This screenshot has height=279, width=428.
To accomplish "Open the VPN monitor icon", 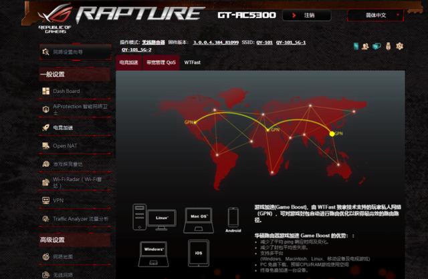I will 46,200.
